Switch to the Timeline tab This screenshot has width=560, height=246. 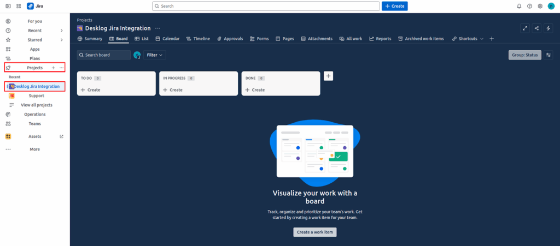198,39
